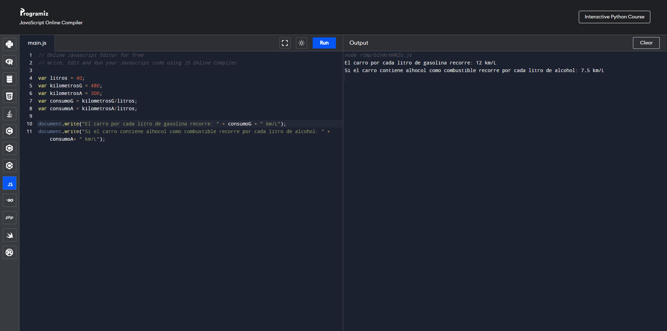Open the C++ compiler icon
Screen dimensions: 667x331
[9, 148]
